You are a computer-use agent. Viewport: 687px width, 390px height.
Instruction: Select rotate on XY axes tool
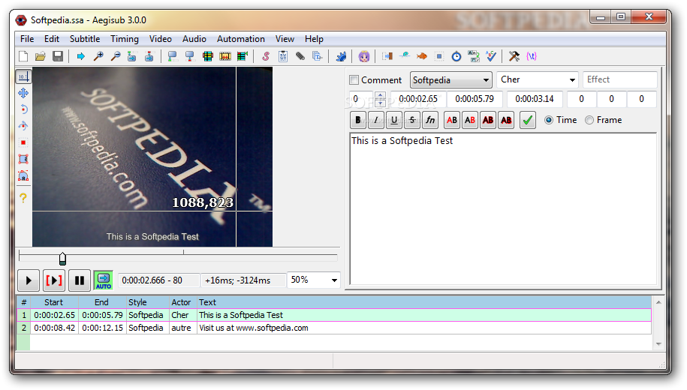[x=23, y=126]
